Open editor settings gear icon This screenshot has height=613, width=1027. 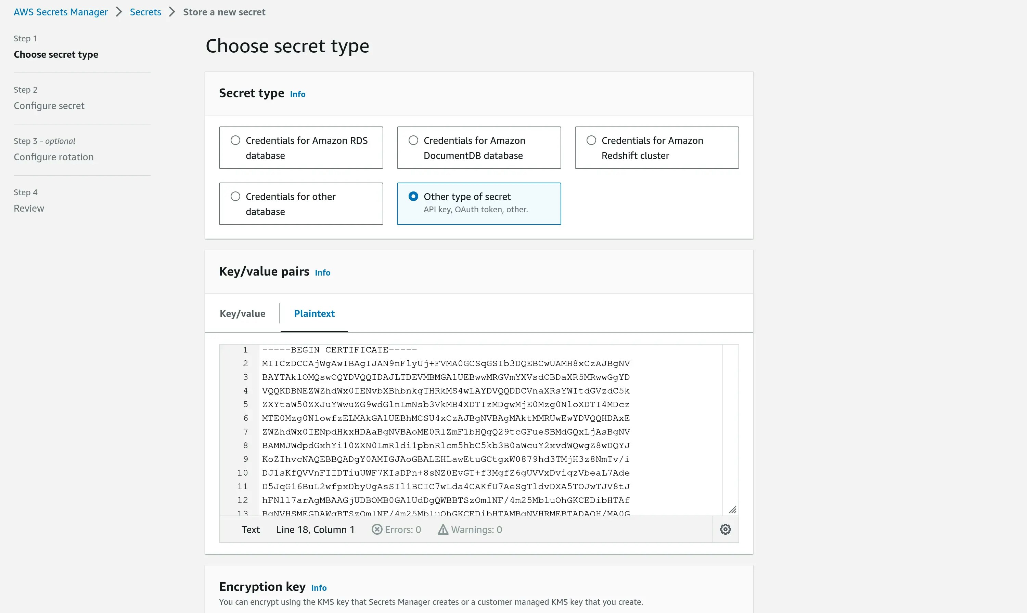725,529
